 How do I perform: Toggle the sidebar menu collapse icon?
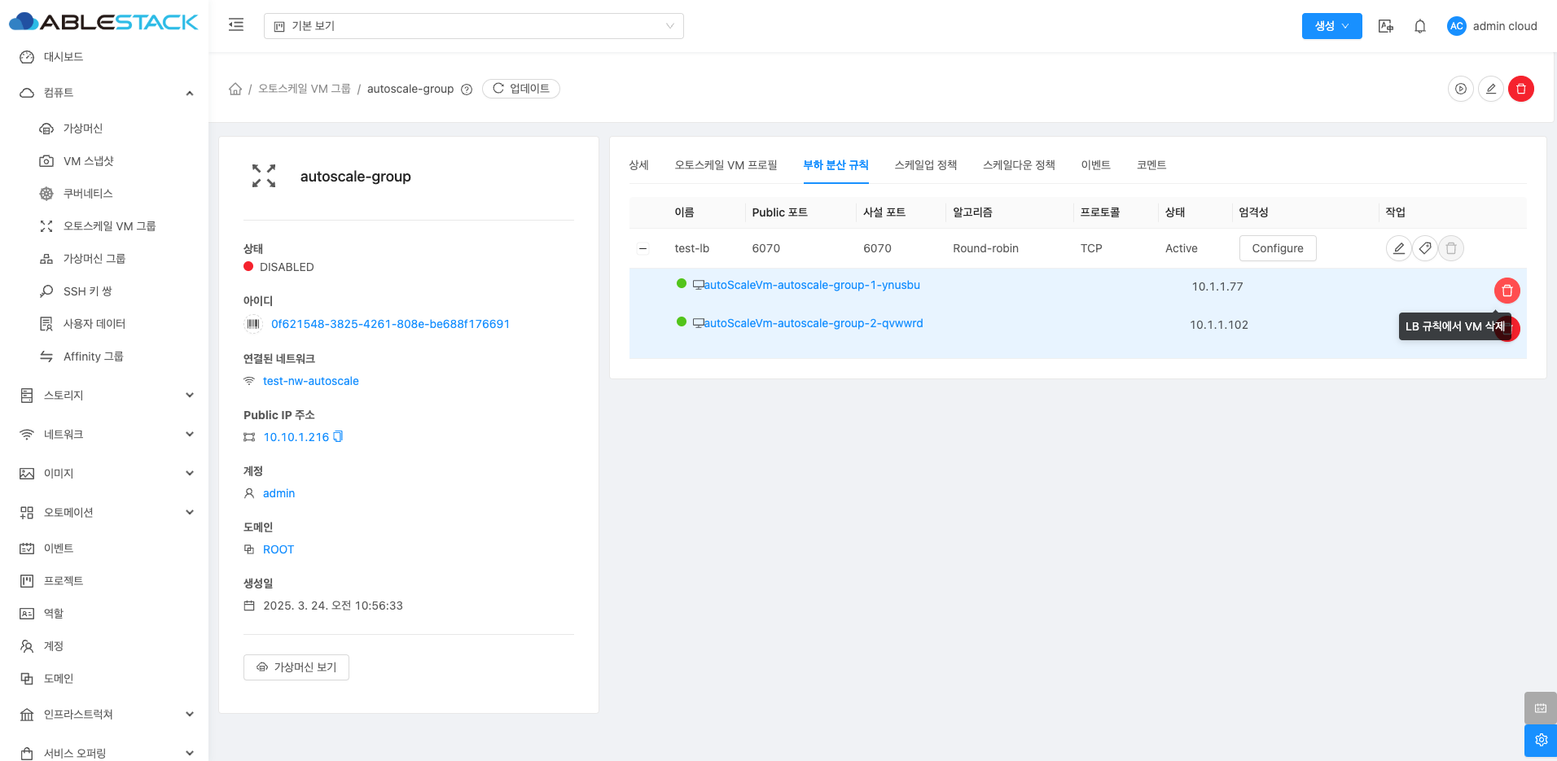click(236, 25)
